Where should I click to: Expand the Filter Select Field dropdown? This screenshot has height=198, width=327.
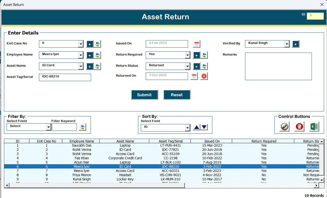[48, 127]
